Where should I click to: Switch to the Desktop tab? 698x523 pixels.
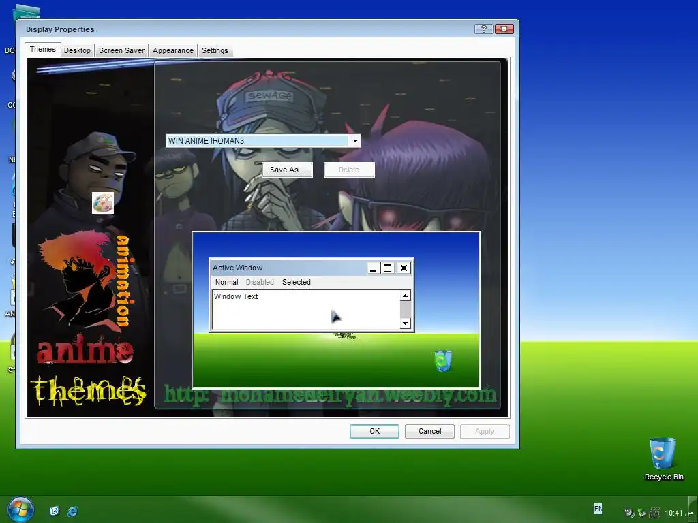point(77,50)
